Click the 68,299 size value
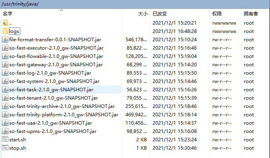This screenshot has width=270, height=158. click(137, 65)
